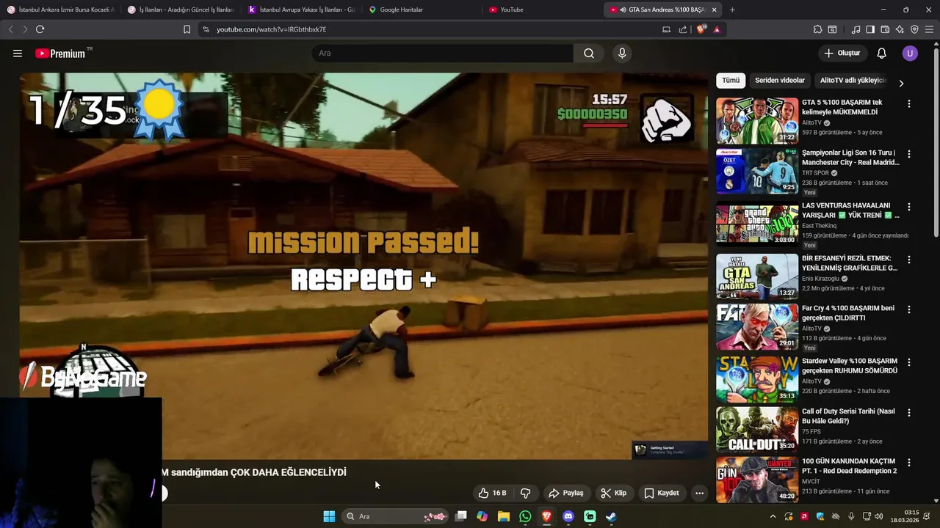
Task: Switch to Google Haritalar browser tab
Action: [x=422, y=10]
